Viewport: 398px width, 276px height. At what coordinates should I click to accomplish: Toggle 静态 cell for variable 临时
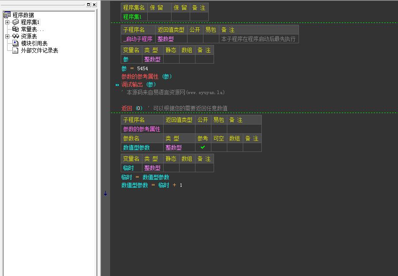tap(171, 167)
